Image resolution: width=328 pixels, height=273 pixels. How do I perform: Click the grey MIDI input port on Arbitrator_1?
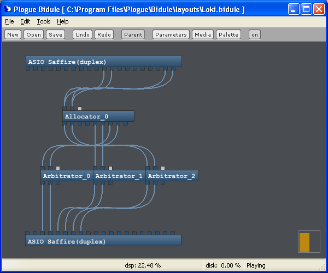(x=110, y=168)
